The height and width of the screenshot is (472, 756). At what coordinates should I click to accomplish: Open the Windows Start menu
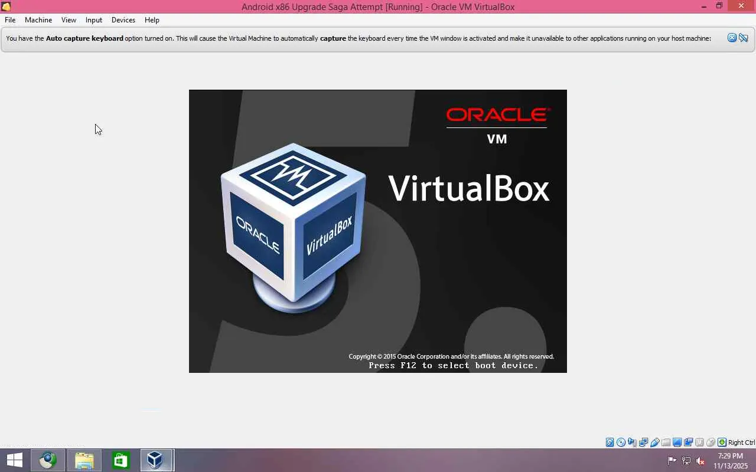pos(15,460)
